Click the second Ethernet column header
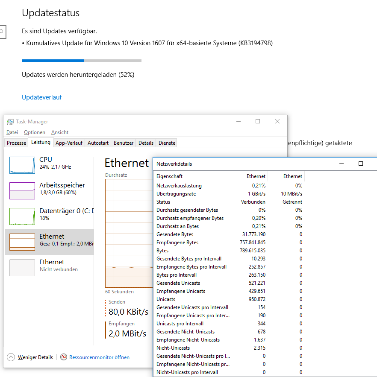The width and height of the screenshot is (377, 377). point(286,176)
